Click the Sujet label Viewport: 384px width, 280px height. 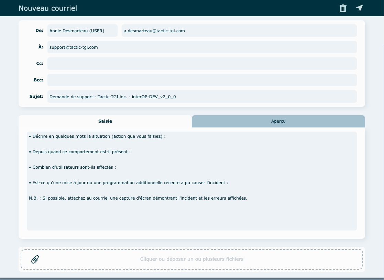[x=36, y=97]
